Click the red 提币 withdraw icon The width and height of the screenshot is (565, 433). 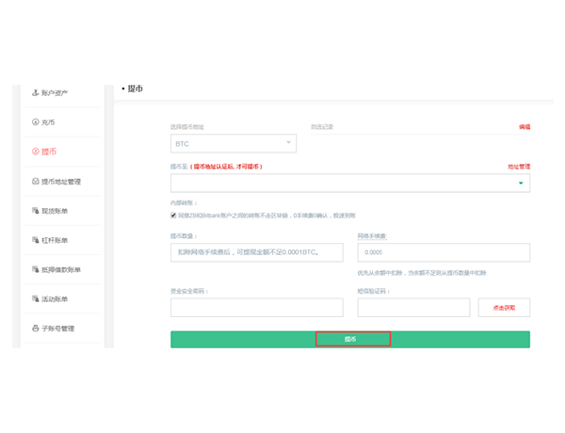tap(35, 152)
